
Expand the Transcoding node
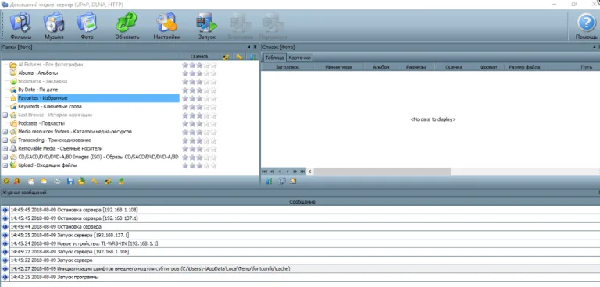(x=5, y=140)
